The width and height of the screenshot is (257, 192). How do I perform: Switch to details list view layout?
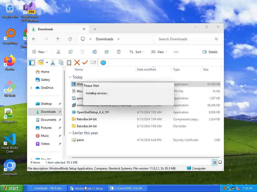pyautogui.click(x=215, y=162)
